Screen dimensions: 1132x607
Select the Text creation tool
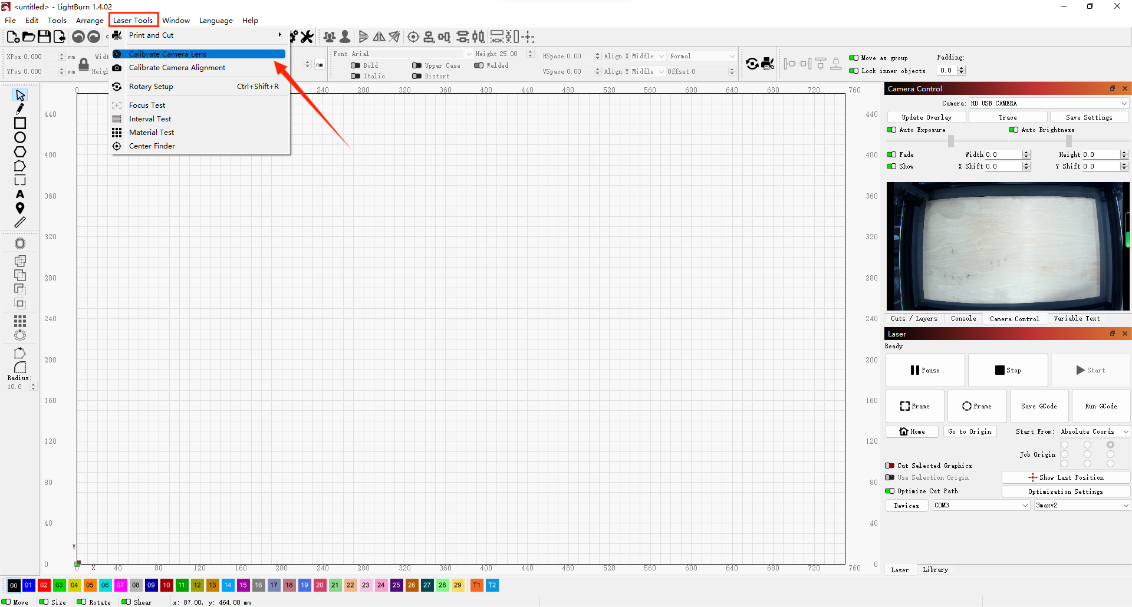click(x=20, y=194)
